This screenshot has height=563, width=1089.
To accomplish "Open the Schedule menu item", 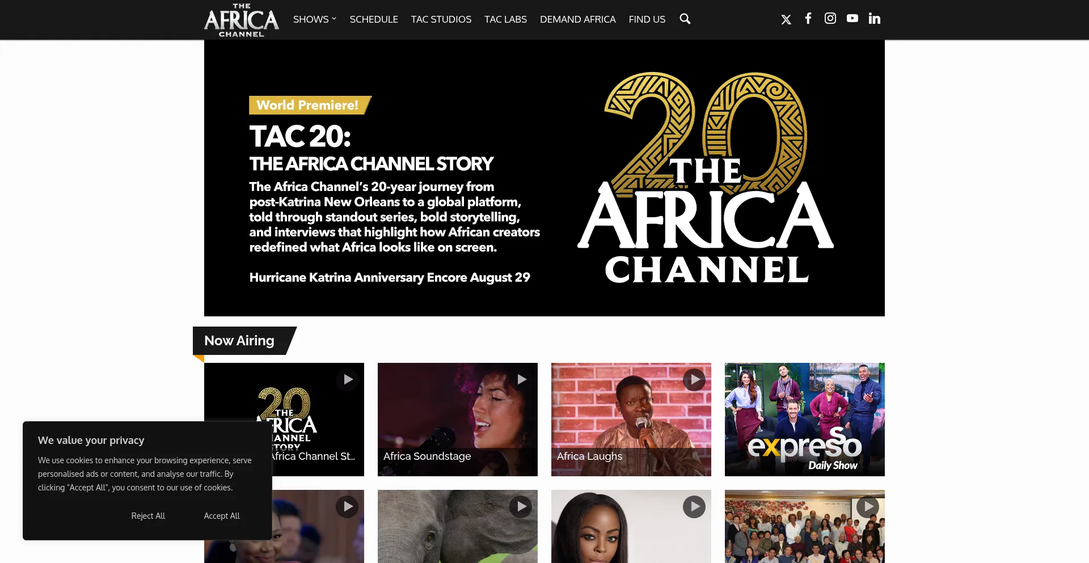I will click(x=374, y=19).
